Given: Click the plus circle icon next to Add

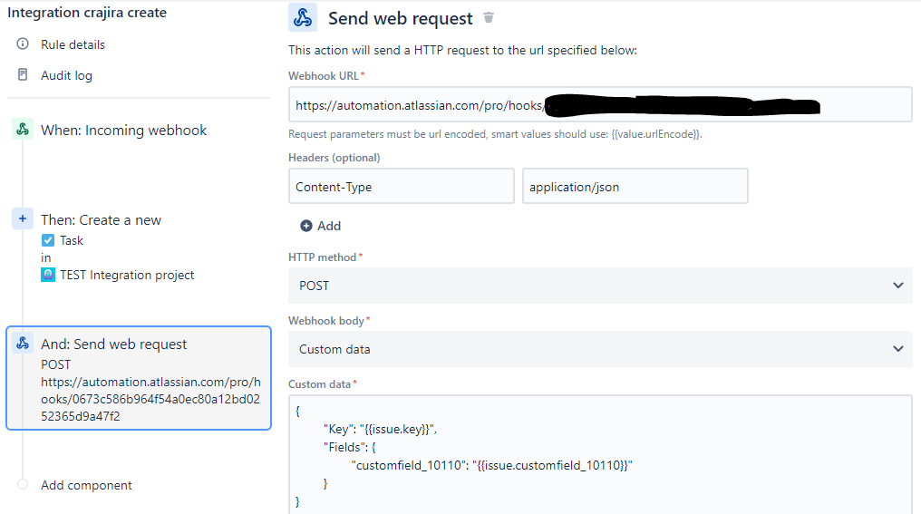Looking at the screenshot, I should (x=306, y=226).
